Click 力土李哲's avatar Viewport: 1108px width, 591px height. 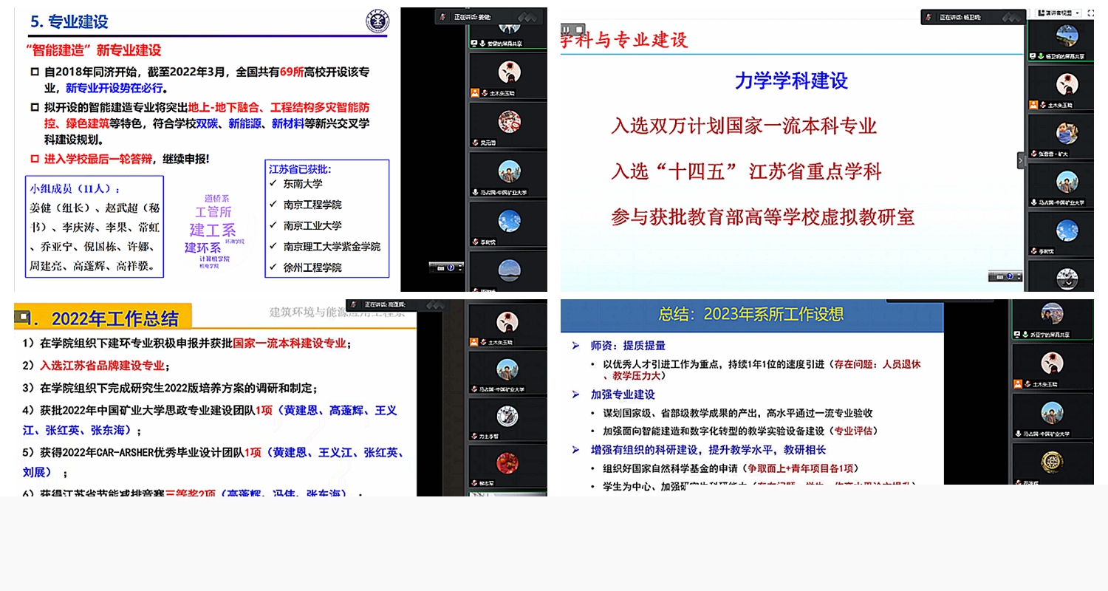coord(509,417)
